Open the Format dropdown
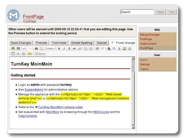This screenshot has height=138, width=184. click(50, 49)
